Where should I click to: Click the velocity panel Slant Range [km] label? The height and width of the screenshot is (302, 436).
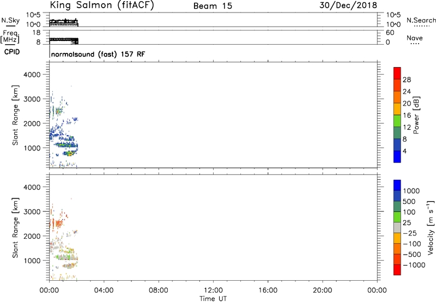click(15, 228)
